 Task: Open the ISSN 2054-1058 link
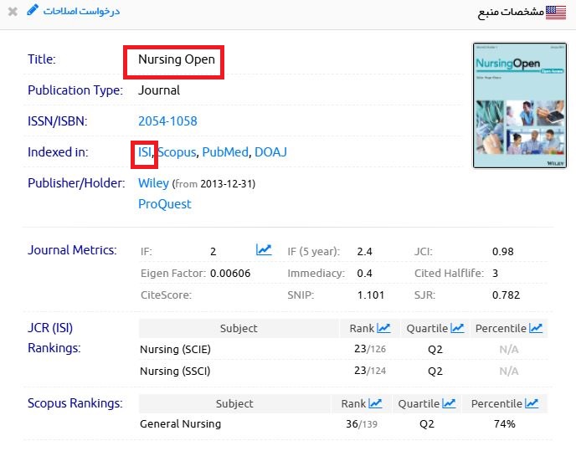click(167, 121)
